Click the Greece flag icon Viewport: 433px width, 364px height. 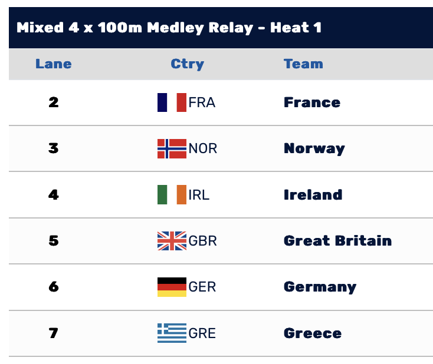coord(172,333)
